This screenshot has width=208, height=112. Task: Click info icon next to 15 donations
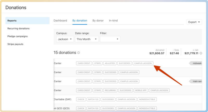point(79,53)
